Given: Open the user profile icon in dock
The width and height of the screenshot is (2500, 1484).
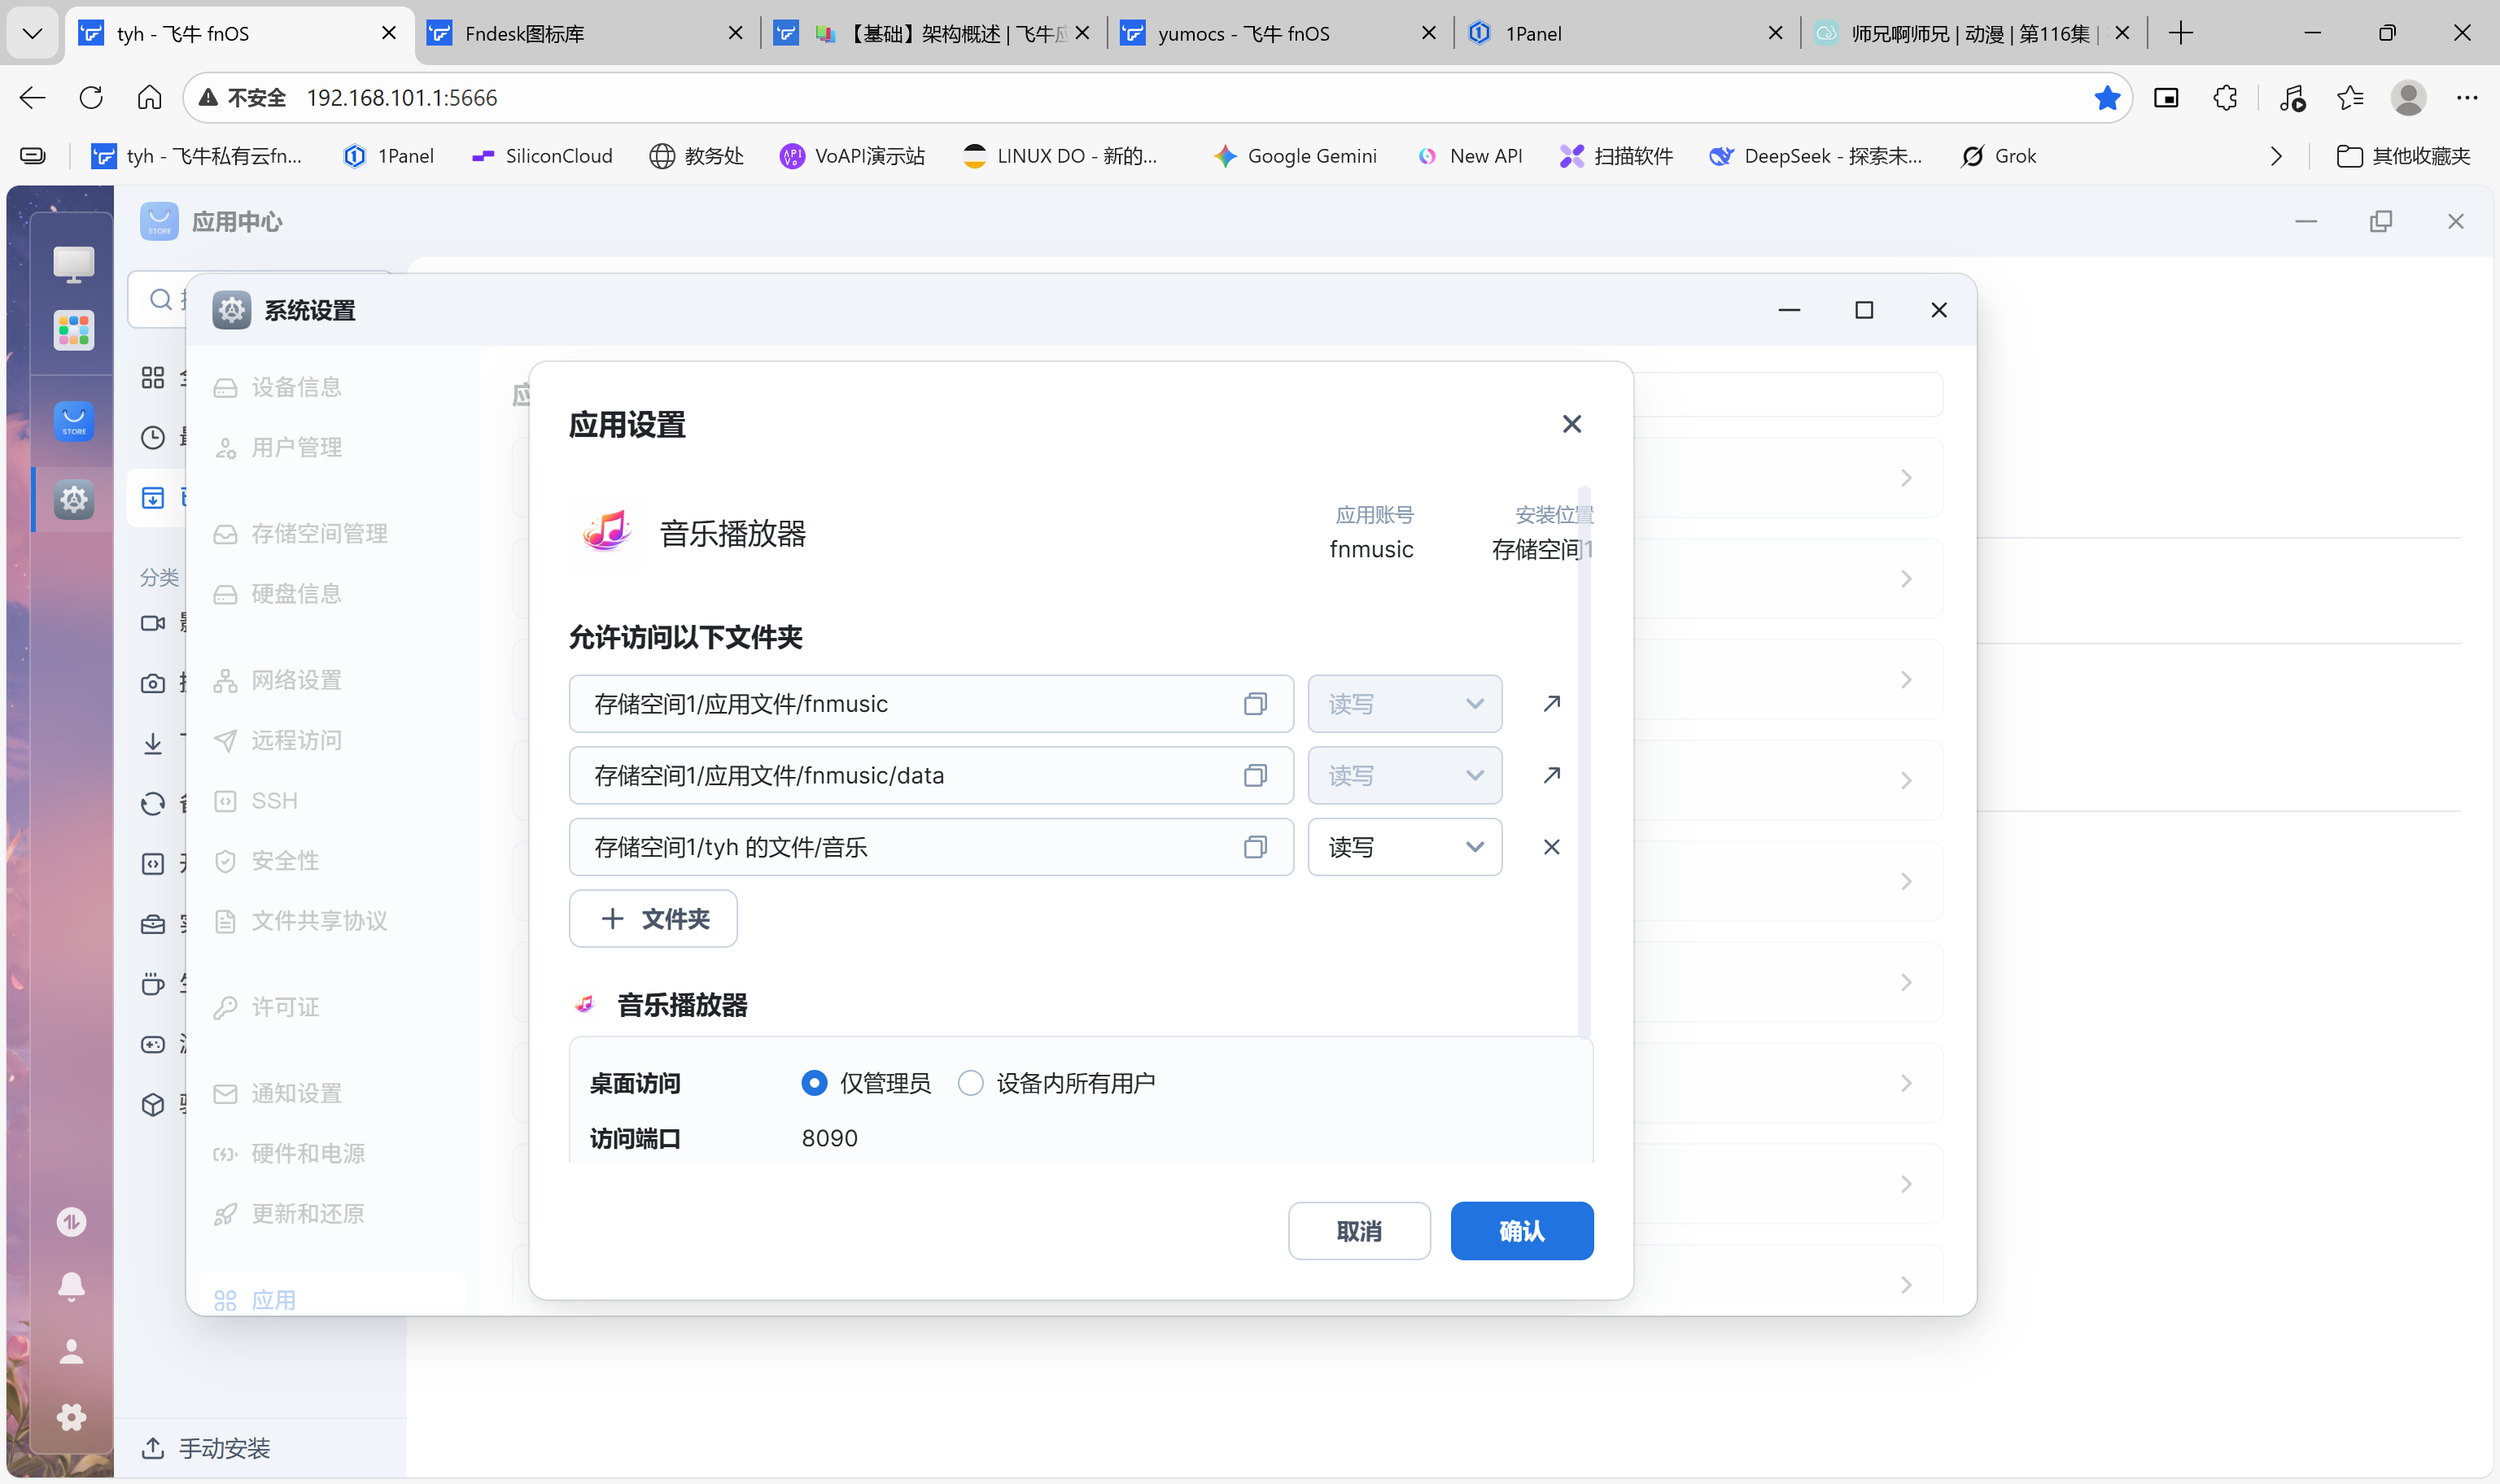Looking at the screenshot, I should pyautogui.click(x=71, y=1352).
